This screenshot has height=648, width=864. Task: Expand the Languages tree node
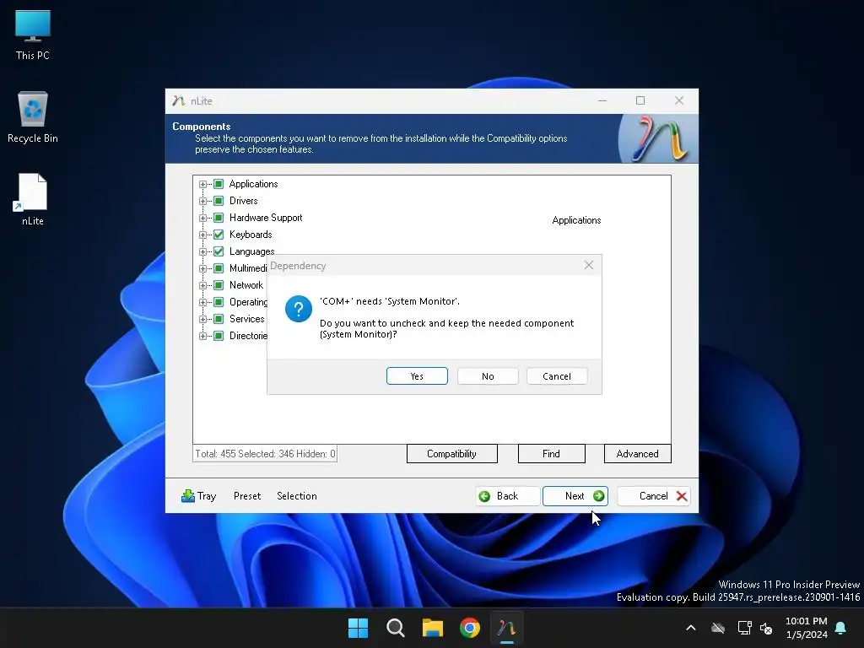point(202,251)
